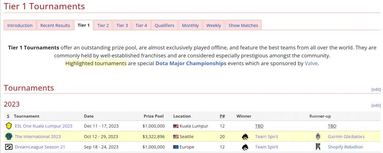
Task: Click the USA flag icon next to Seattle
Action: click(x=176, y=137)
